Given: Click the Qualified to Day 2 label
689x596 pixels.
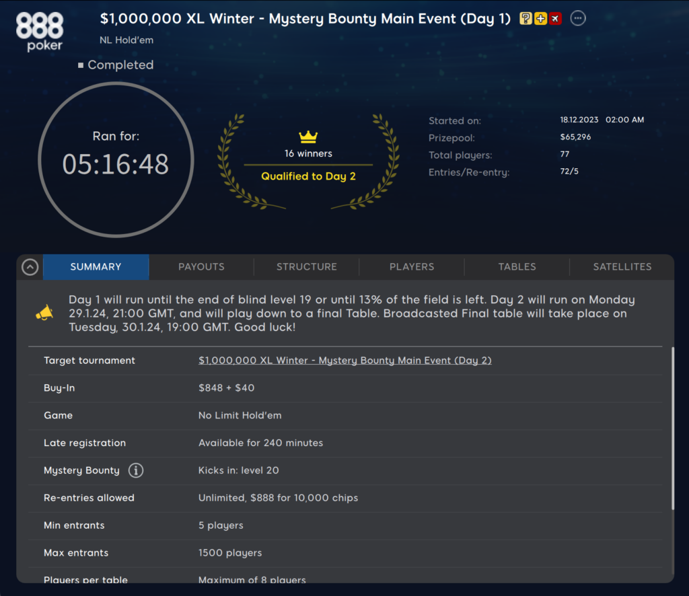Looking at the screenshot, I should coord(308,177).
